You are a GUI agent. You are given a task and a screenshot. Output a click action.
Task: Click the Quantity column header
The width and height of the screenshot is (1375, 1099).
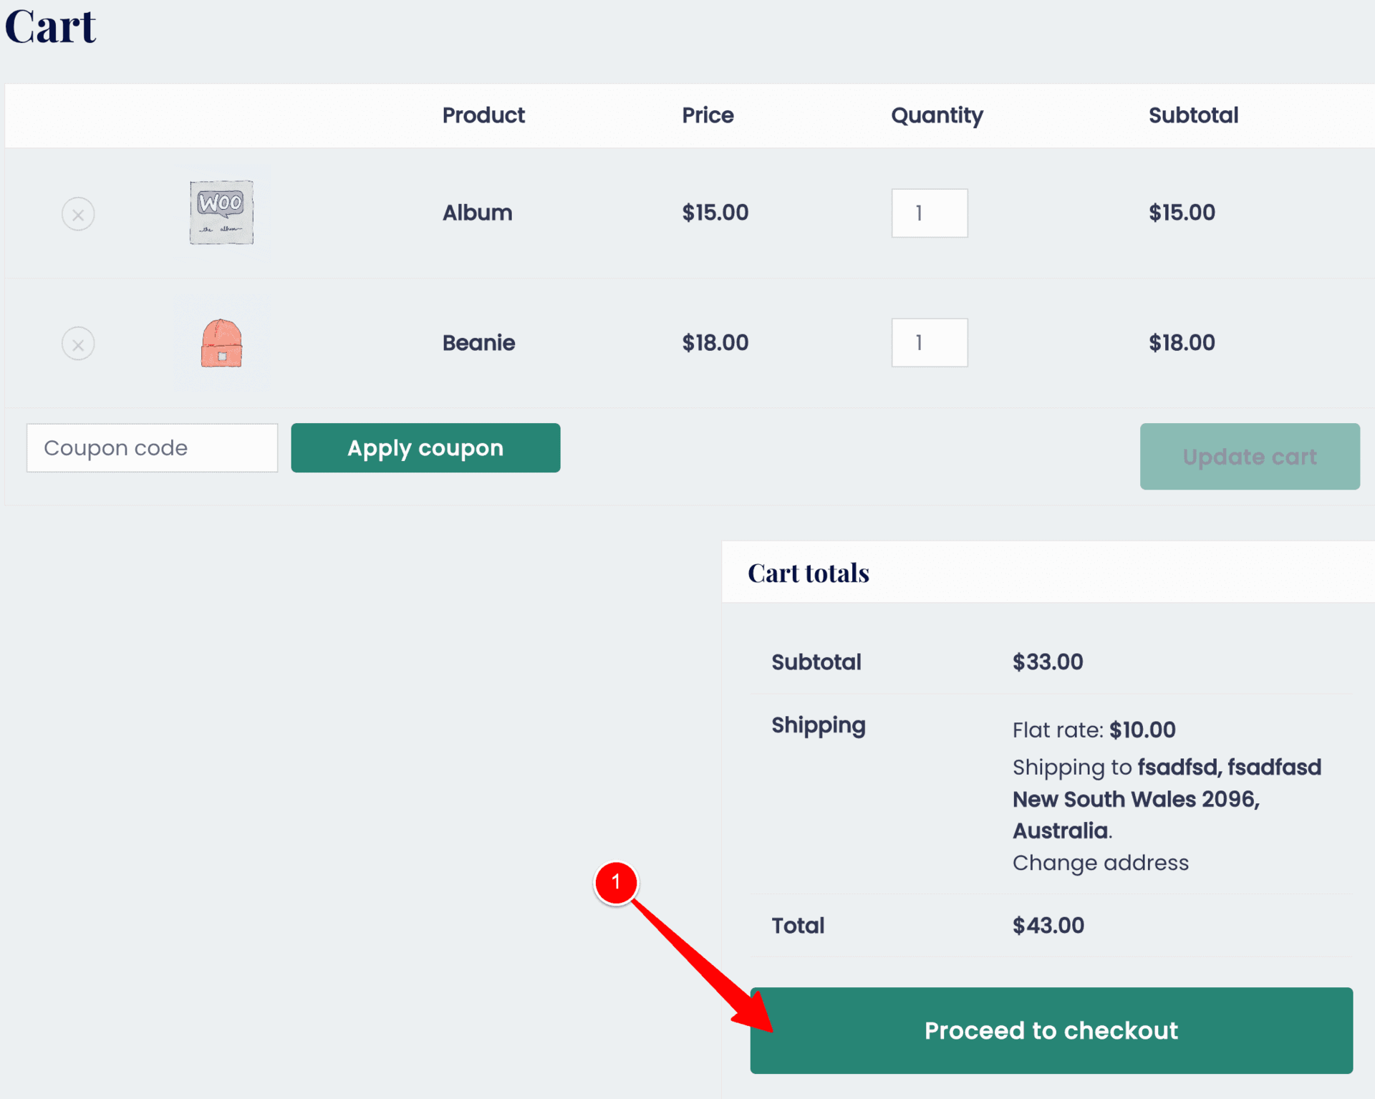tap(937, 115)
